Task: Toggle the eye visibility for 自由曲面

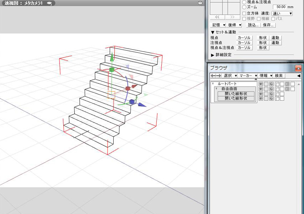Action: pyautogui.click(x=261, y=89)
